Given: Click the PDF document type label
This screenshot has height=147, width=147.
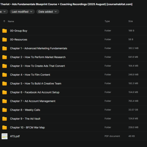Looking at the screenshot, I should pyautogui.click(x=112, y=136).
